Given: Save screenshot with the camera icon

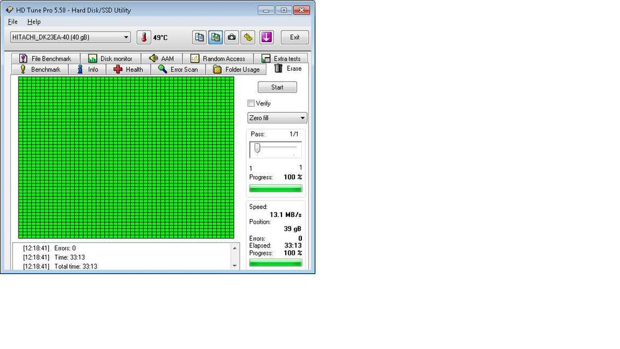Looking at the screenshot, I should 232,38.
